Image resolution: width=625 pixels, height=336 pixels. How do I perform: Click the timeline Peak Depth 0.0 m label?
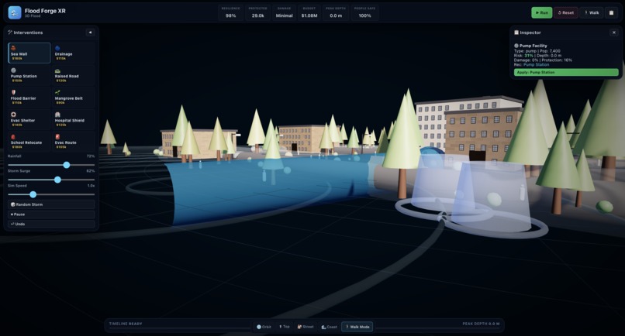tap(481, 324)
